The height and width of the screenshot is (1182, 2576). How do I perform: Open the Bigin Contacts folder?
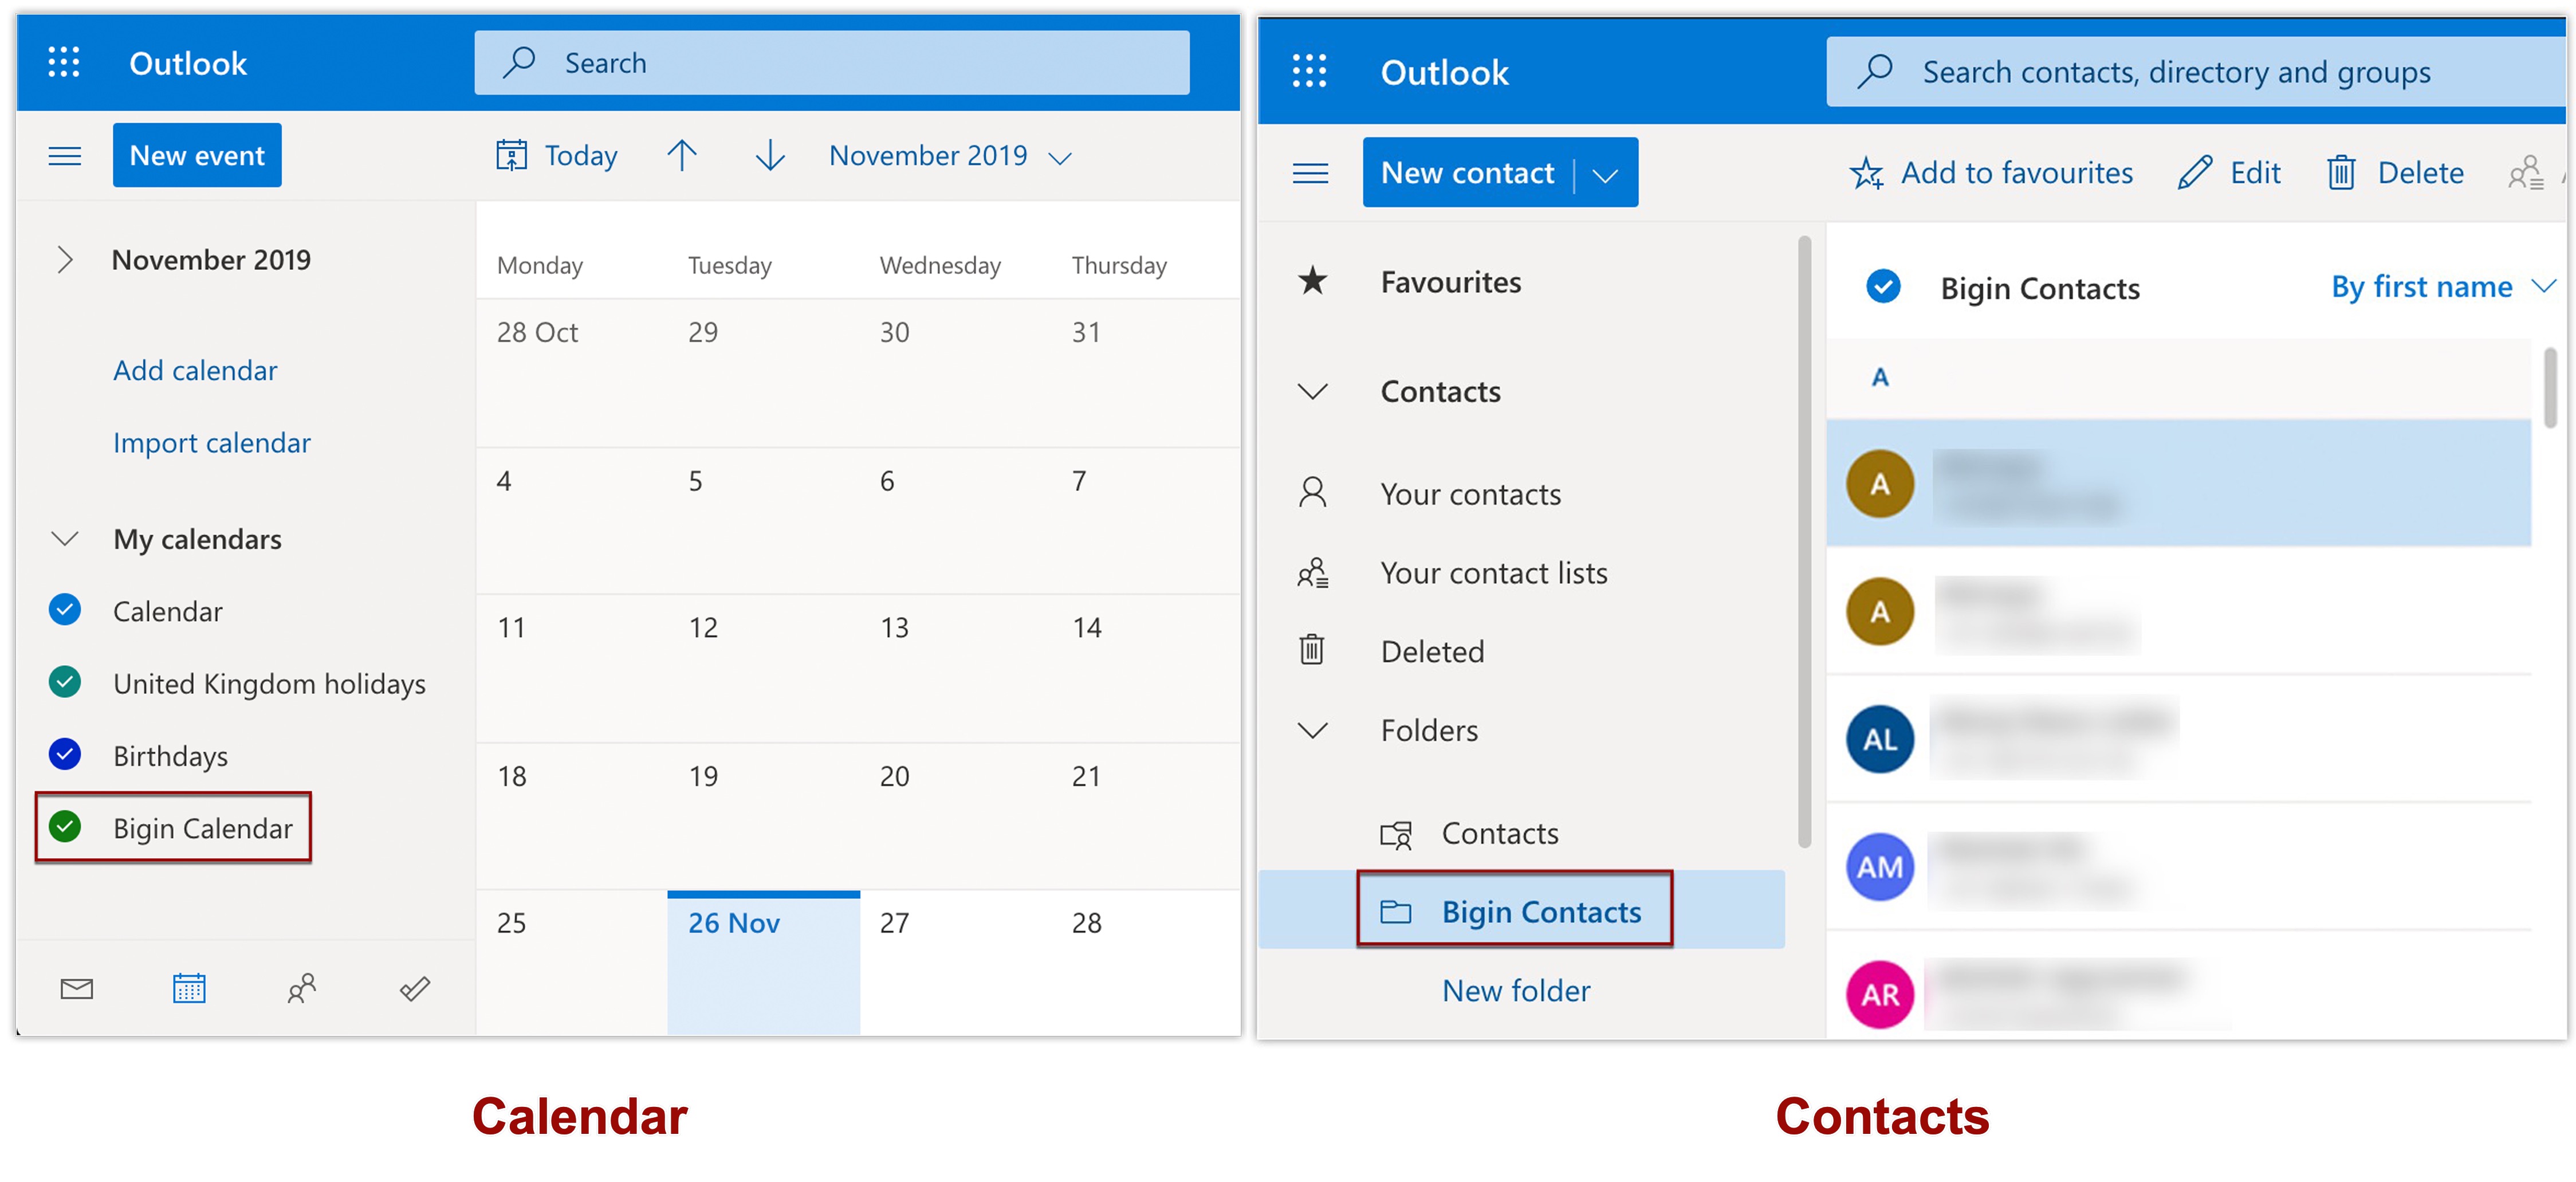coord(1540,912)
